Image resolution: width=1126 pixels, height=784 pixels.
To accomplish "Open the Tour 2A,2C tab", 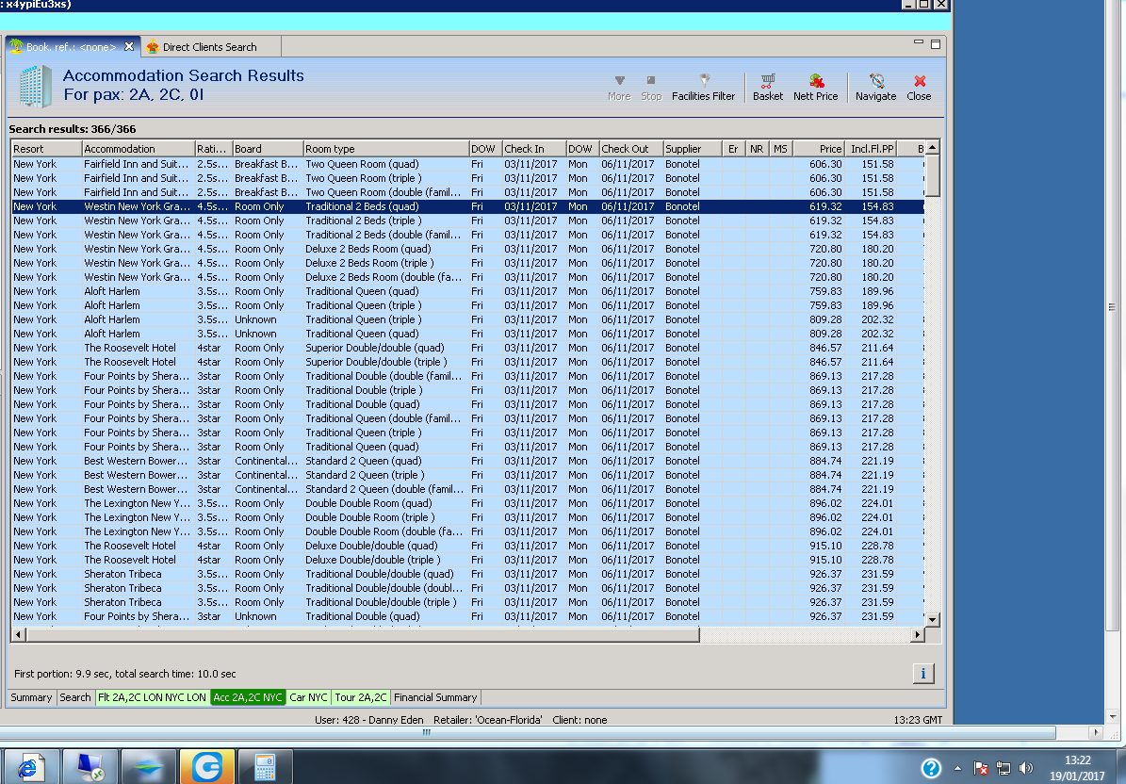I will click(x=361, y=697).
